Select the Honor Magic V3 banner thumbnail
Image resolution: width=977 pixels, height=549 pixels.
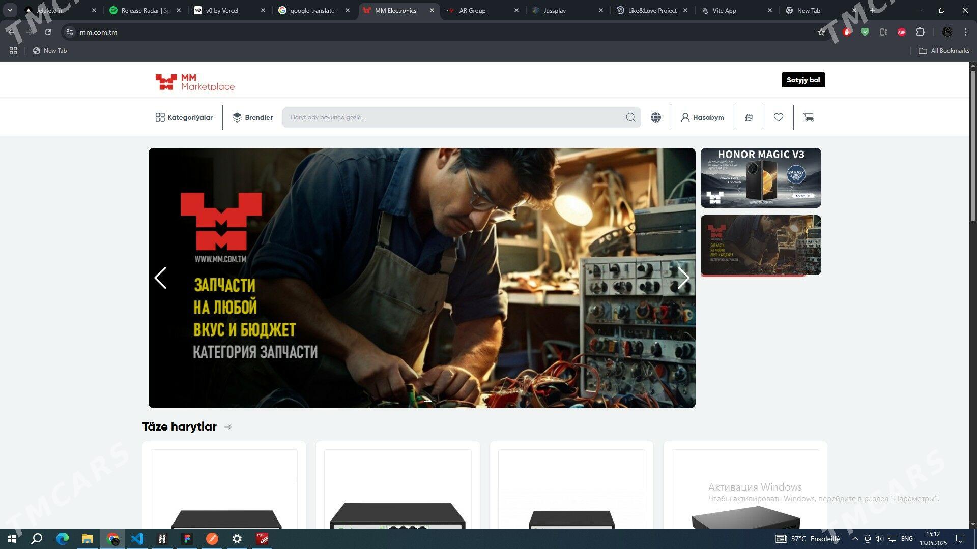[760, 178]
